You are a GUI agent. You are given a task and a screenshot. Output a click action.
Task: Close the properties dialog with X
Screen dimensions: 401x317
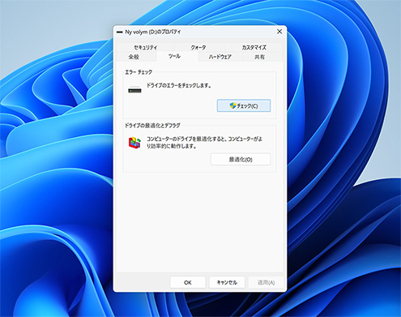click(x=279, y=32)
